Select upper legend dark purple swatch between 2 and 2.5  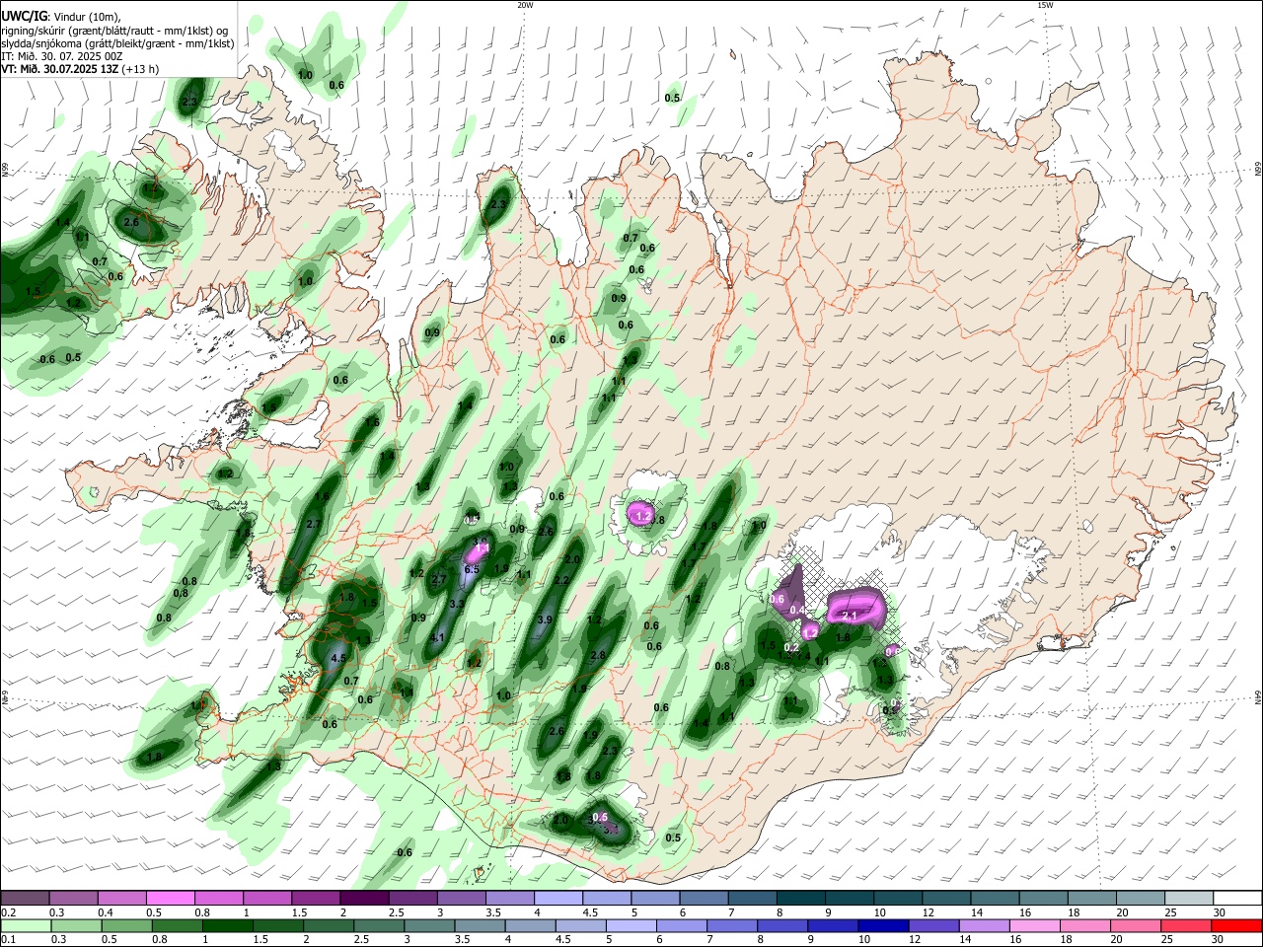pos(363,898)
